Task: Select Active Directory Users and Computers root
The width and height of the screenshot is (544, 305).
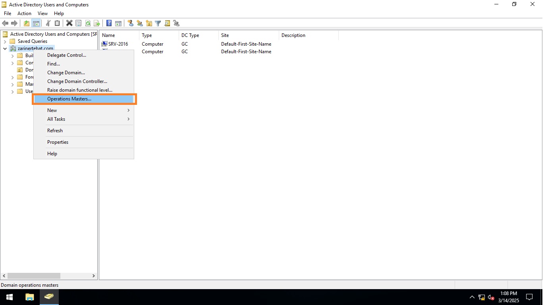Action: pos(54,34)
